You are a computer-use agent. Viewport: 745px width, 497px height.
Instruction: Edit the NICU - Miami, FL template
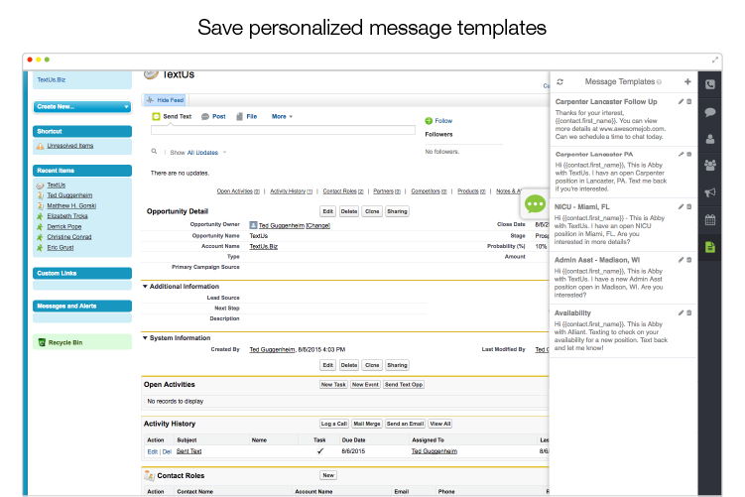[681, 206]
